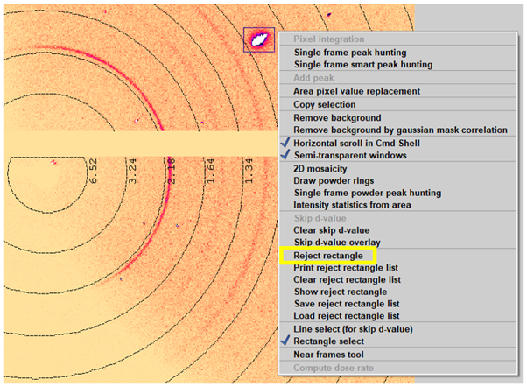Click Reject rectangle menu item
Image resolution: width=527 pixels, height=387 pixels.
(x=328, y=256)
